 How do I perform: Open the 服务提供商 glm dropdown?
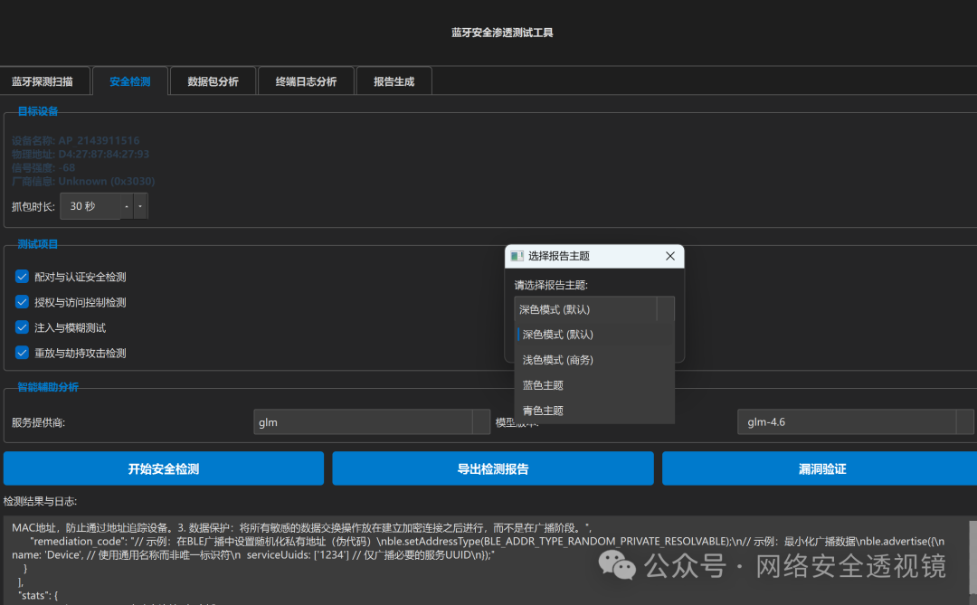(x=372, y=421)
